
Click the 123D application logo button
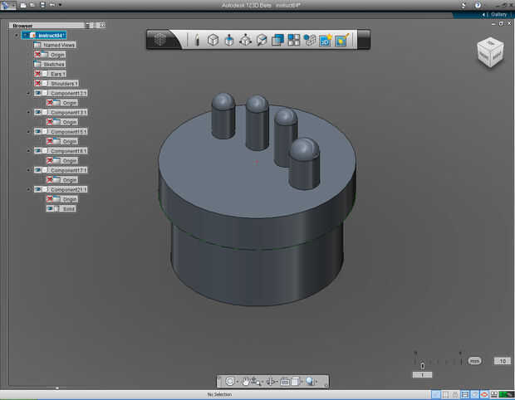[6, 5]
